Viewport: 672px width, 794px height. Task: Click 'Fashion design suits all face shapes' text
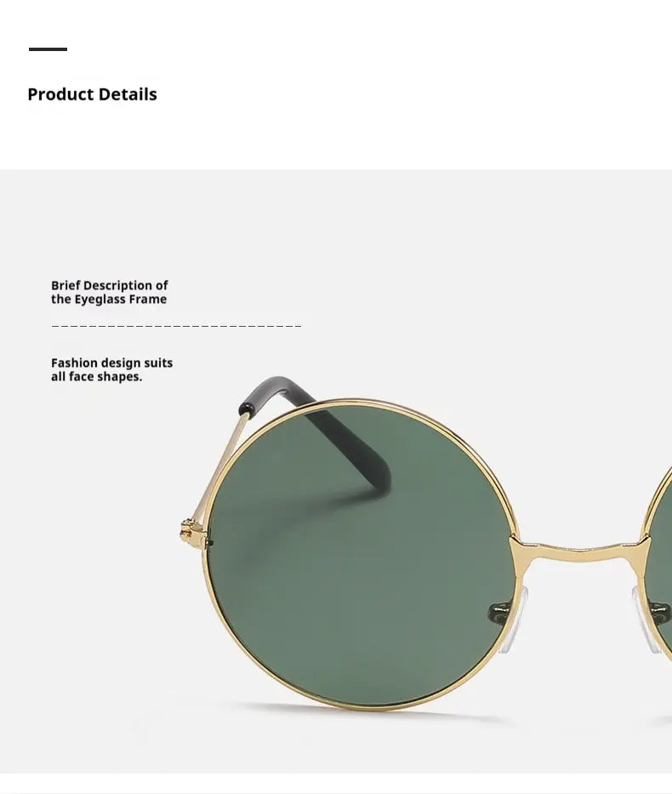coord(111,369)
